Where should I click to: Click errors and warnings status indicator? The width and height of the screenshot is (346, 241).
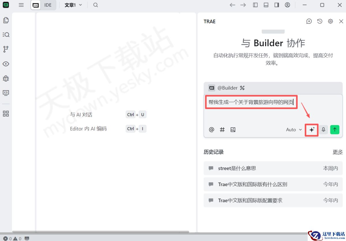click(12, 238)
